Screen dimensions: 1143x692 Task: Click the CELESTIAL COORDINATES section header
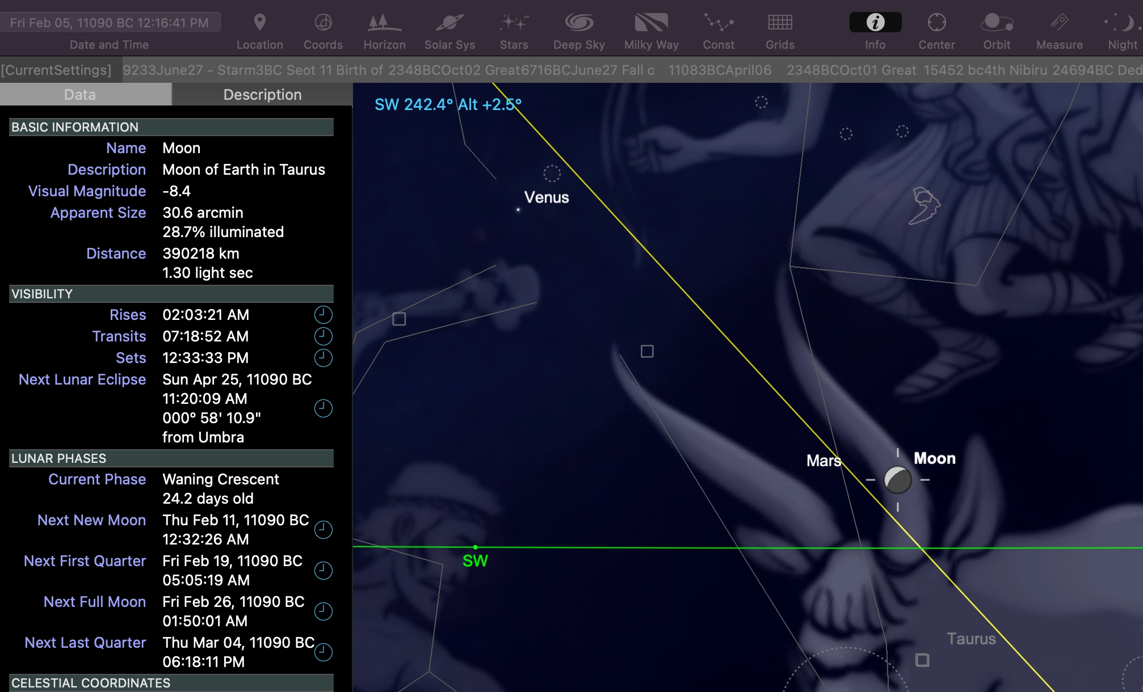point(171,682)
